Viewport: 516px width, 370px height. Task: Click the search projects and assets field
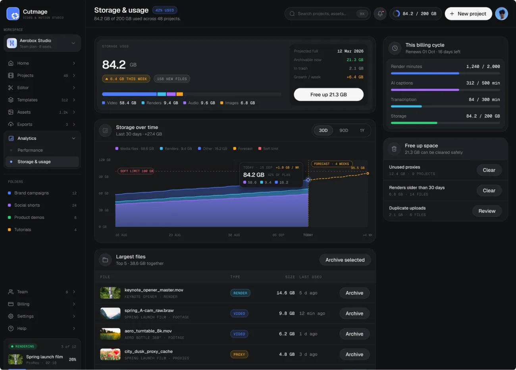pyautogui.click(x=327, y=13)
